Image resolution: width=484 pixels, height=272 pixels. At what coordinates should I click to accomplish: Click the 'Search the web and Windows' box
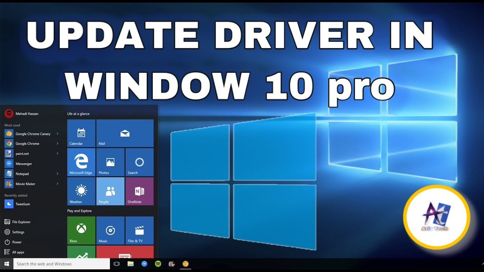62,264
